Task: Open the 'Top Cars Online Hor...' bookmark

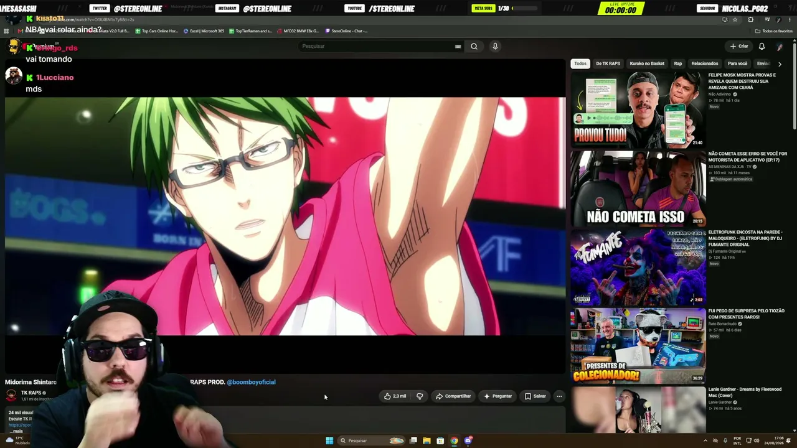Action: tap(156, 31)
